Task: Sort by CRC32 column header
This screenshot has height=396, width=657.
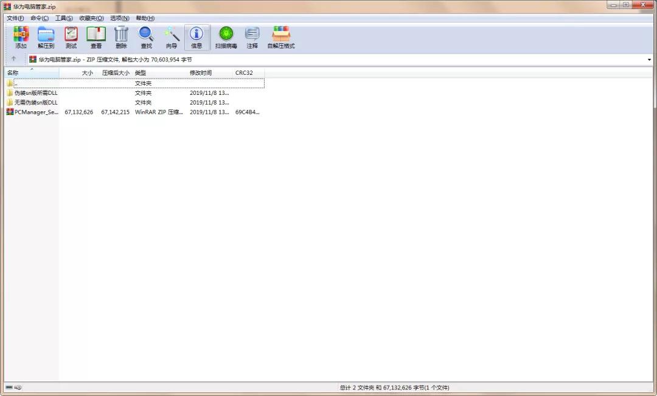Action: tap(248, 72)
